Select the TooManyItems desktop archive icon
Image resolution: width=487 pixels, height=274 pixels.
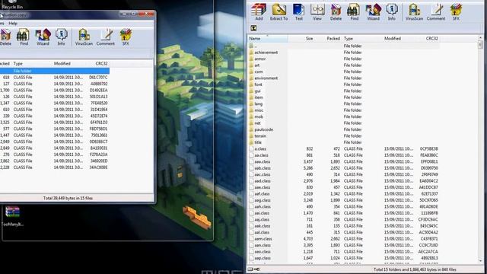tap(12, 215)
